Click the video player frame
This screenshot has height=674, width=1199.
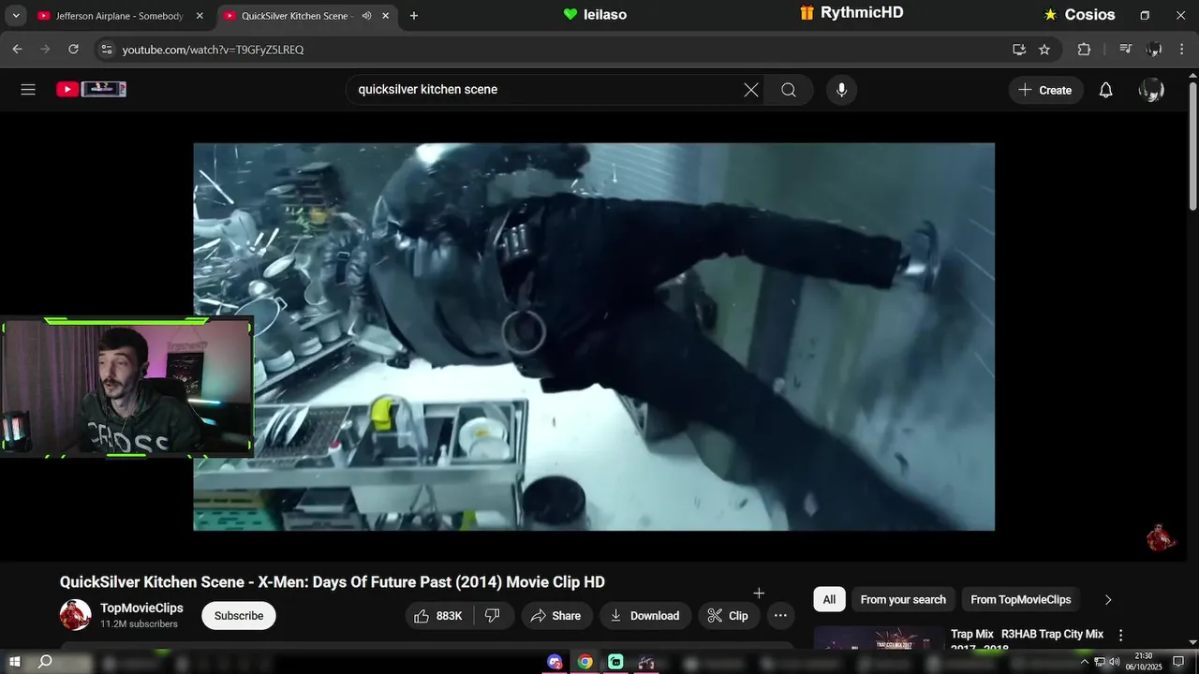(594, 337)
